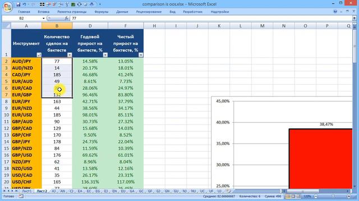Select row 10 header
This screenshot has width=359, height=201.
tap(6, 115)
